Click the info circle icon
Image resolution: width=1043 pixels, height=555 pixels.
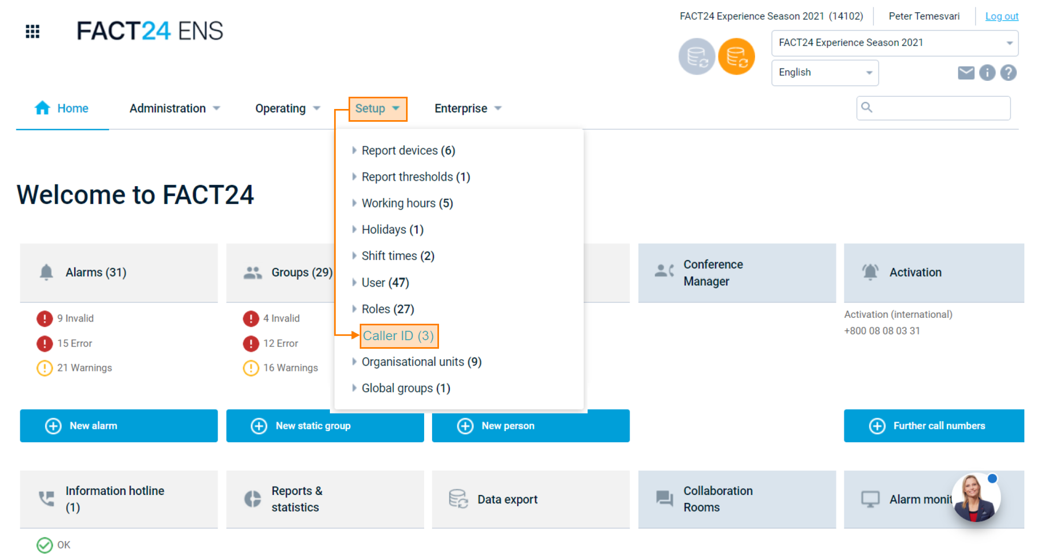pyautogui.click(x=987, y=73)
